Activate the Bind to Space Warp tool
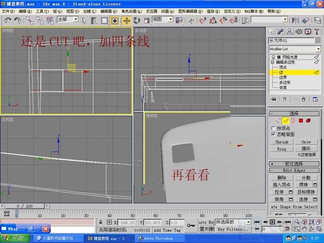The image size is (324, 243). [50, 21]
